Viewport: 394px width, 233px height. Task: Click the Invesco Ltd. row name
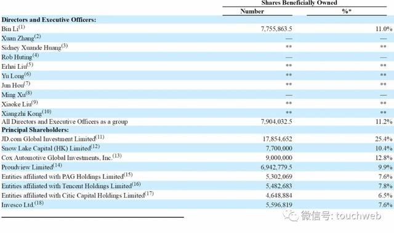(x=22, y=204)
